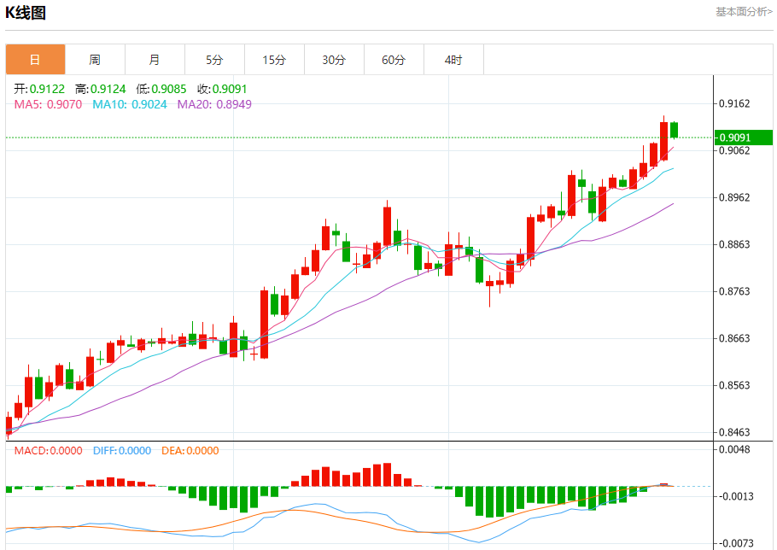Viewport: 777px width, 550px height.
Task: Switch to the 周 weekly tab
Action: [95, 60]
